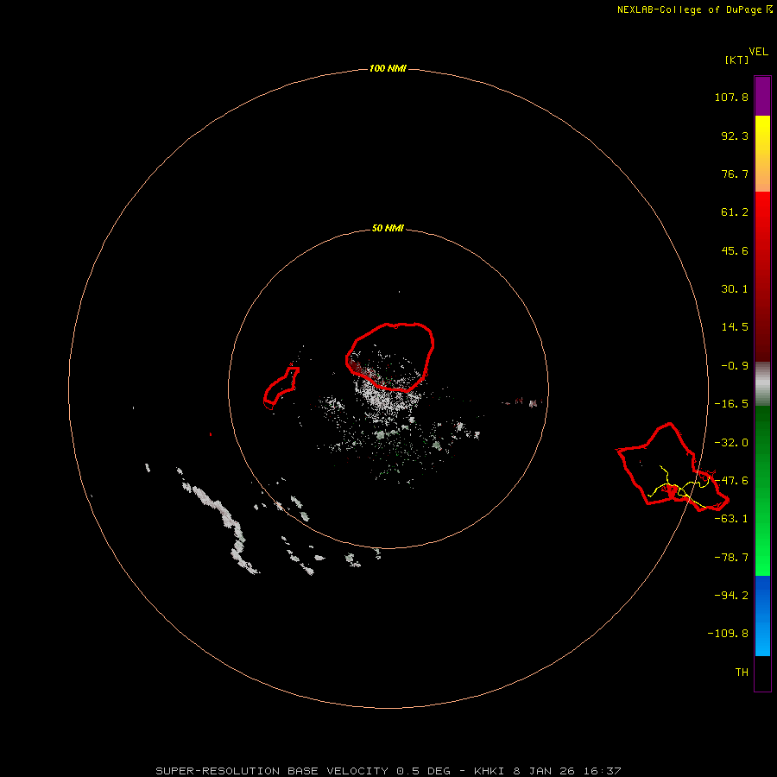
Task: Click the 45.6 legend value
Action: (x=735, y=250)
